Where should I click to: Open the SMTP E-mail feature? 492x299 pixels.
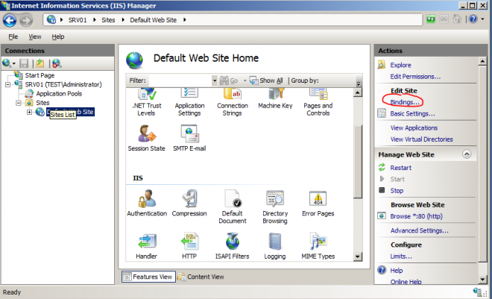point(189,138)
